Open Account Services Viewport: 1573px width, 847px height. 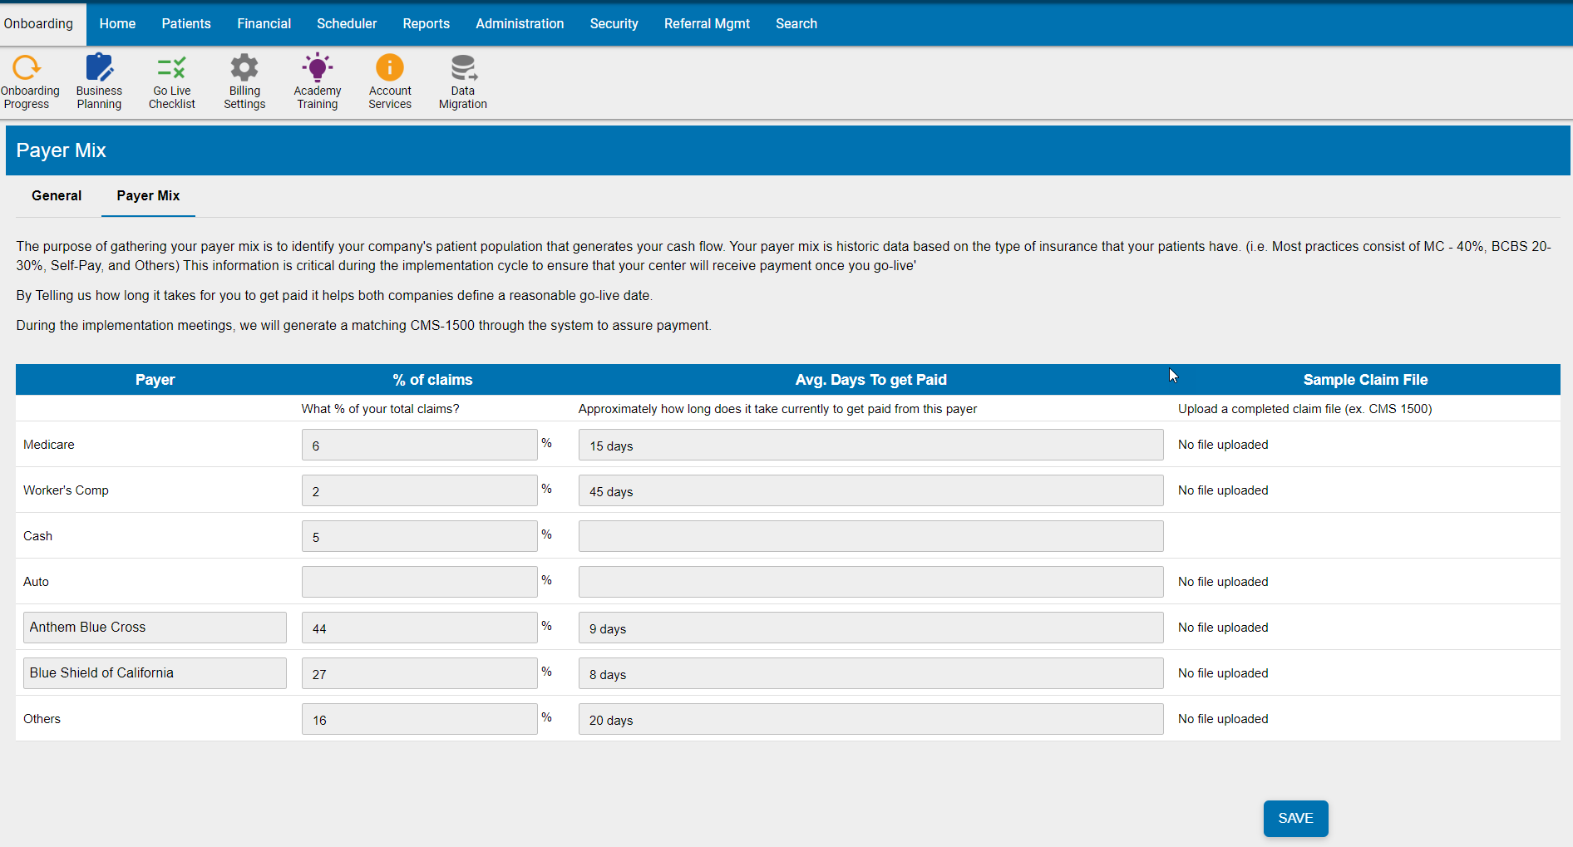(x=390, y=81)
